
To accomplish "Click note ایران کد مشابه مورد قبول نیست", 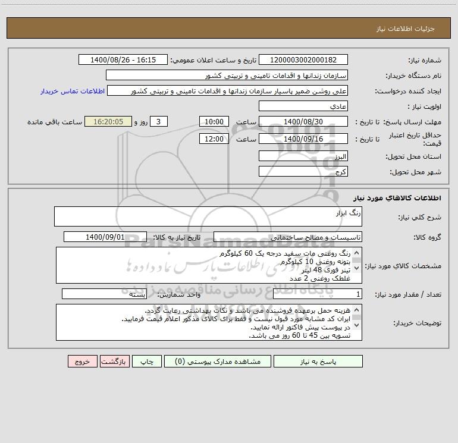I will click(236, 319).
